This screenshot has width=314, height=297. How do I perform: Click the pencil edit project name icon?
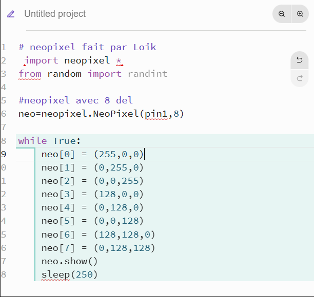(x=11, y=14)
